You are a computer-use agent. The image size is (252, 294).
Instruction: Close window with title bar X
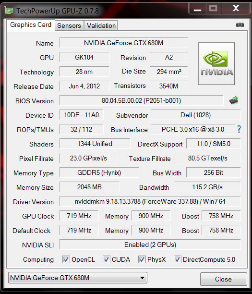pyautogui.click(x=236, y=9)
